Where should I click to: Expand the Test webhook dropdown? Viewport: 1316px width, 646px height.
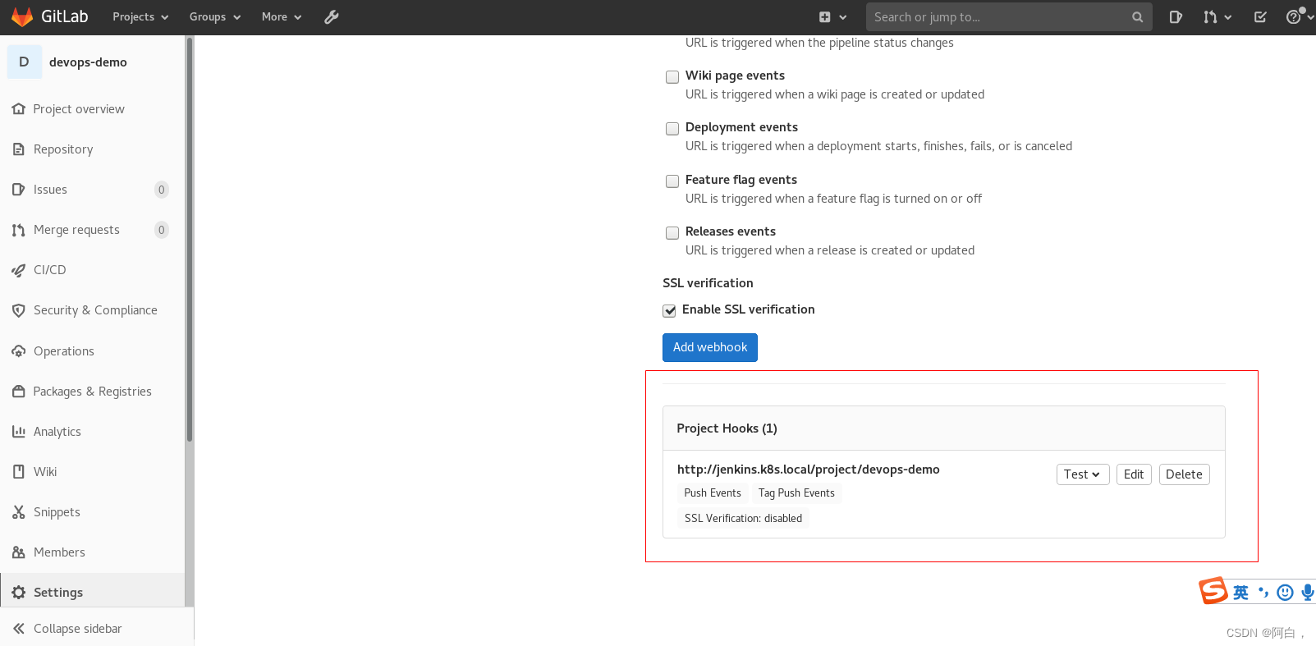[1083, 474]
